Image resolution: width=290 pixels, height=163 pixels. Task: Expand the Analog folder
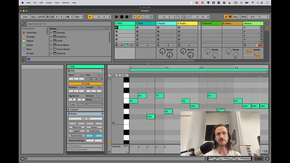coord(51,33)
